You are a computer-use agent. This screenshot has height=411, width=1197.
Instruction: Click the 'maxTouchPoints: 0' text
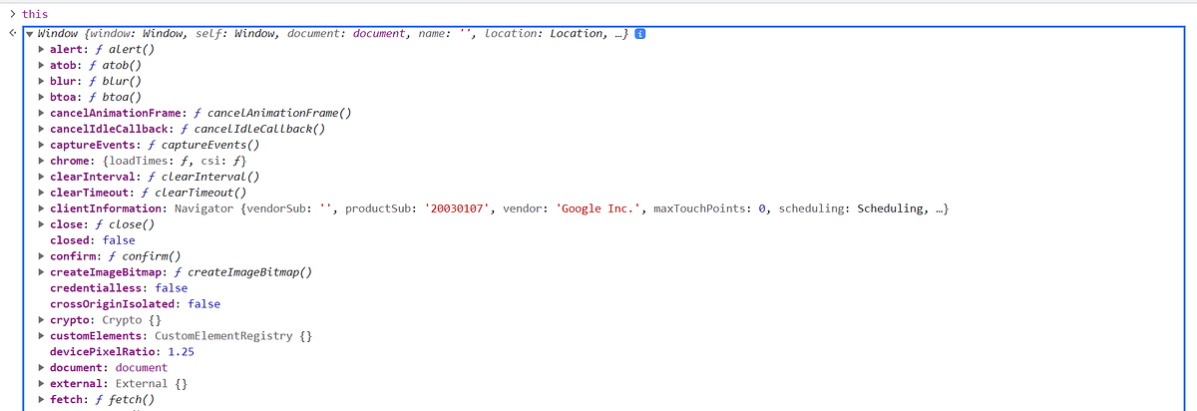point(709,208)
